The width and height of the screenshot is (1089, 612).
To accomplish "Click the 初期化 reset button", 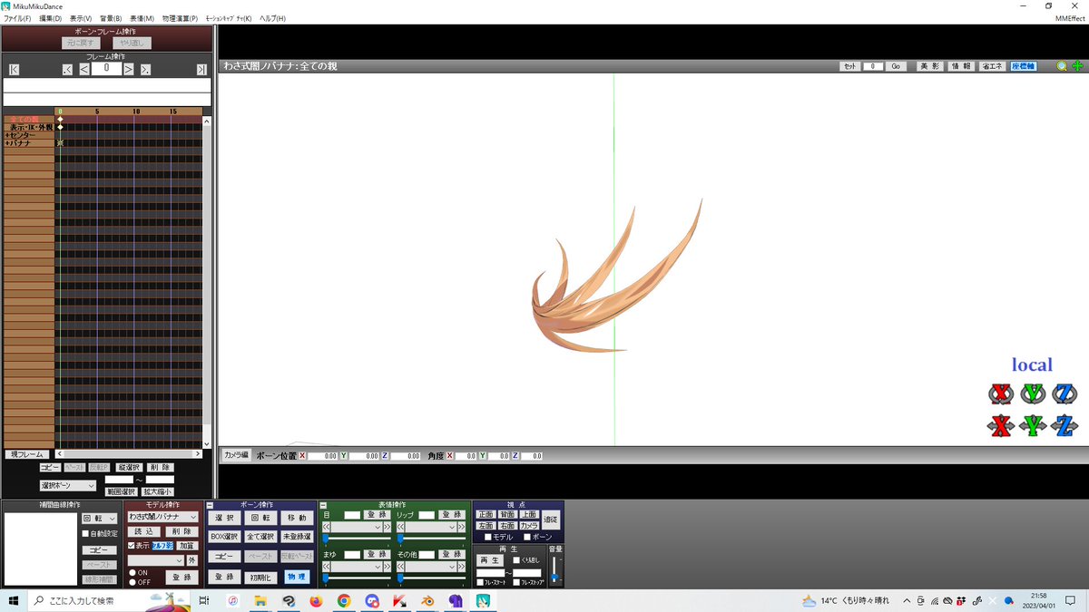I will pos(260,577).
